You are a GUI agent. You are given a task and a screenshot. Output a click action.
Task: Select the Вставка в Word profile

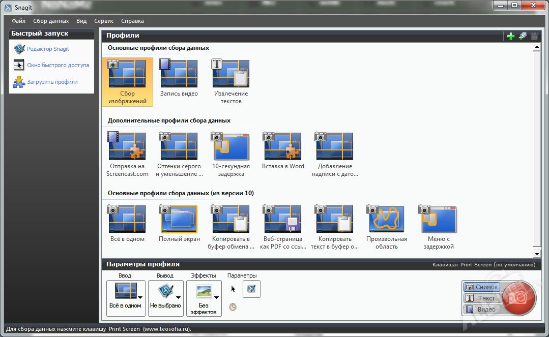point(282,147)
